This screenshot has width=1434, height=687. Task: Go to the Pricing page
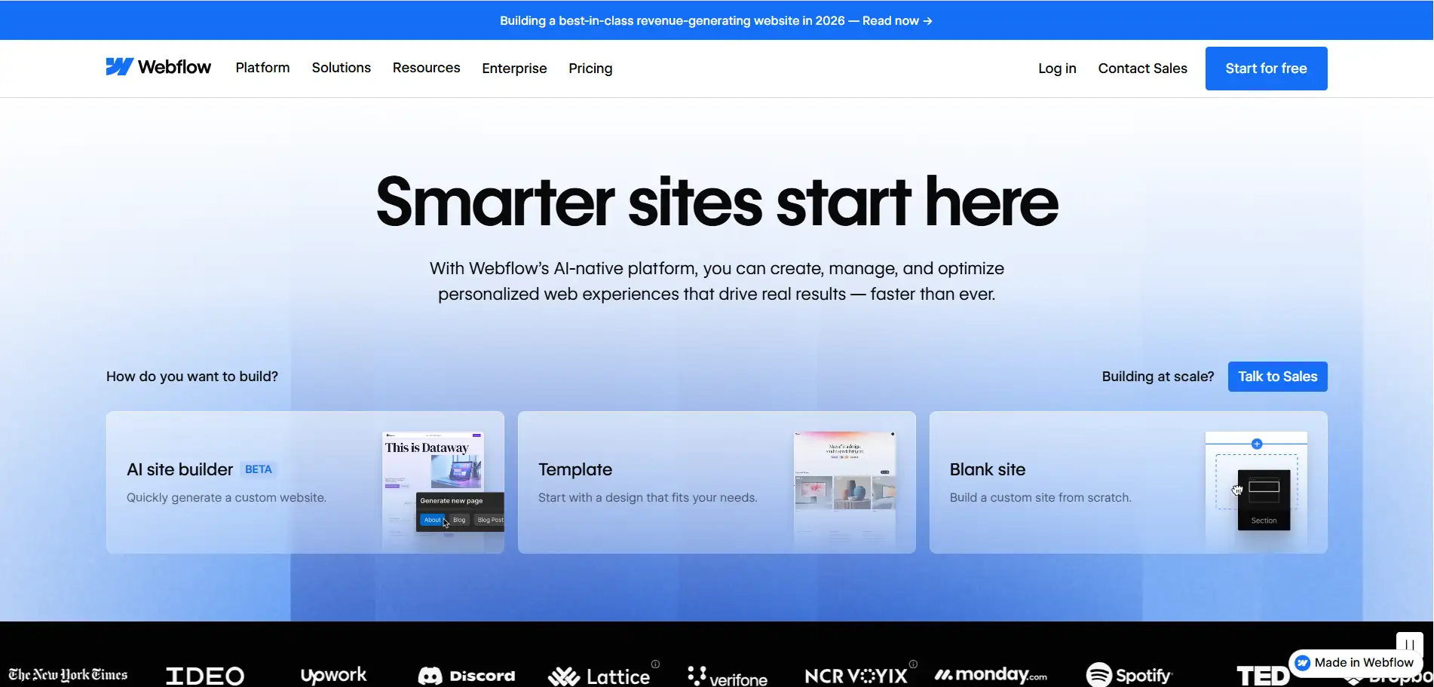pos(590,68)
